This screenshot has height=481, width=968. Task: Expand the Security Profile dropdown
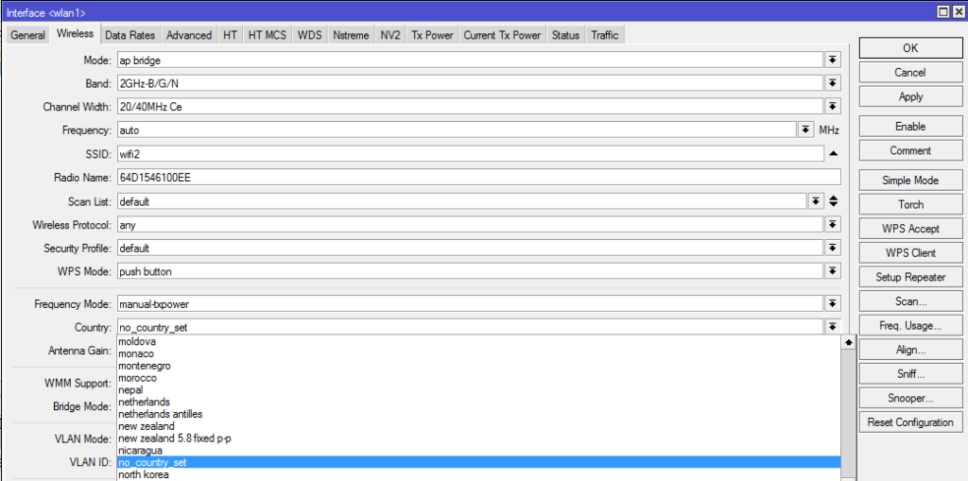(x=832, y=249)
